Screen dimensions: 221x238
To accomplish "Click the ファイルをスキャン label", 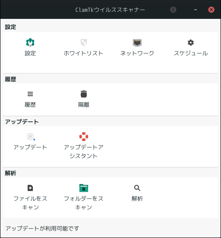I will (30, 203).
